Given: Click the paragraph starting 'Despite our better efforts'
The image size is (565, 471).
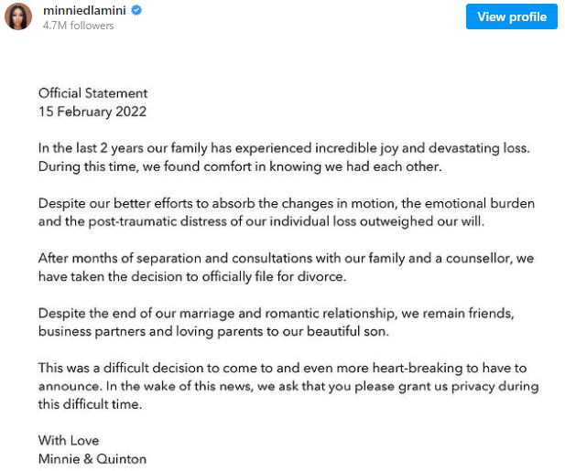Looking at the screenshot, I should 287,212.
